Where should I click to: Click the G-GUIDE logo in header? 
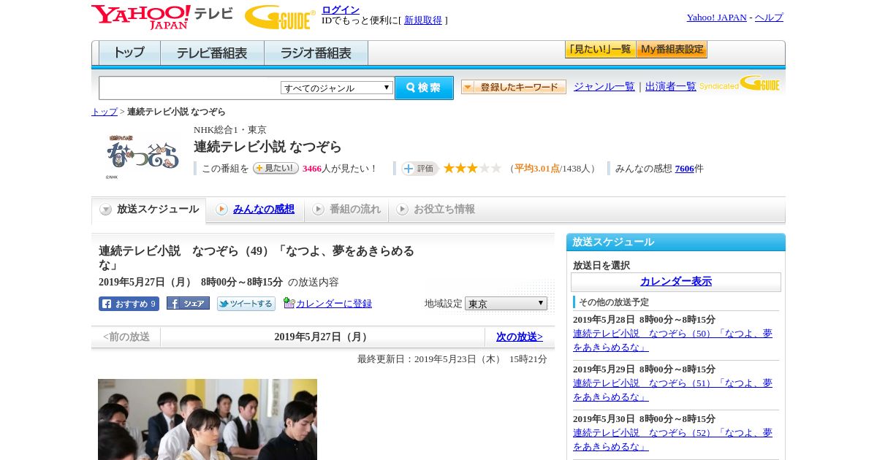tap(280, 17)
